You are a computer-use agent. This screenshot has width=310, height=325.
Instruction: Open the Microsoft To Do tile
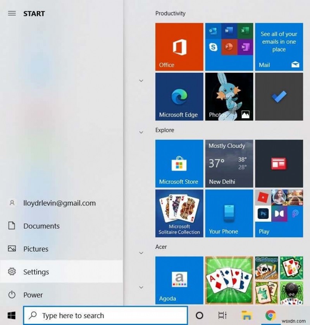click(x=279, y=96)
